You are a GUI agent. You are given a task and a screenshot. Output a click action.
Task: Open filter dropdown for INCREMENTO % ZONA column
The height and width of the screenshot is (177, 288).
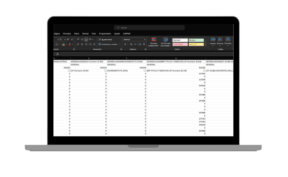(x=145, y=70)
